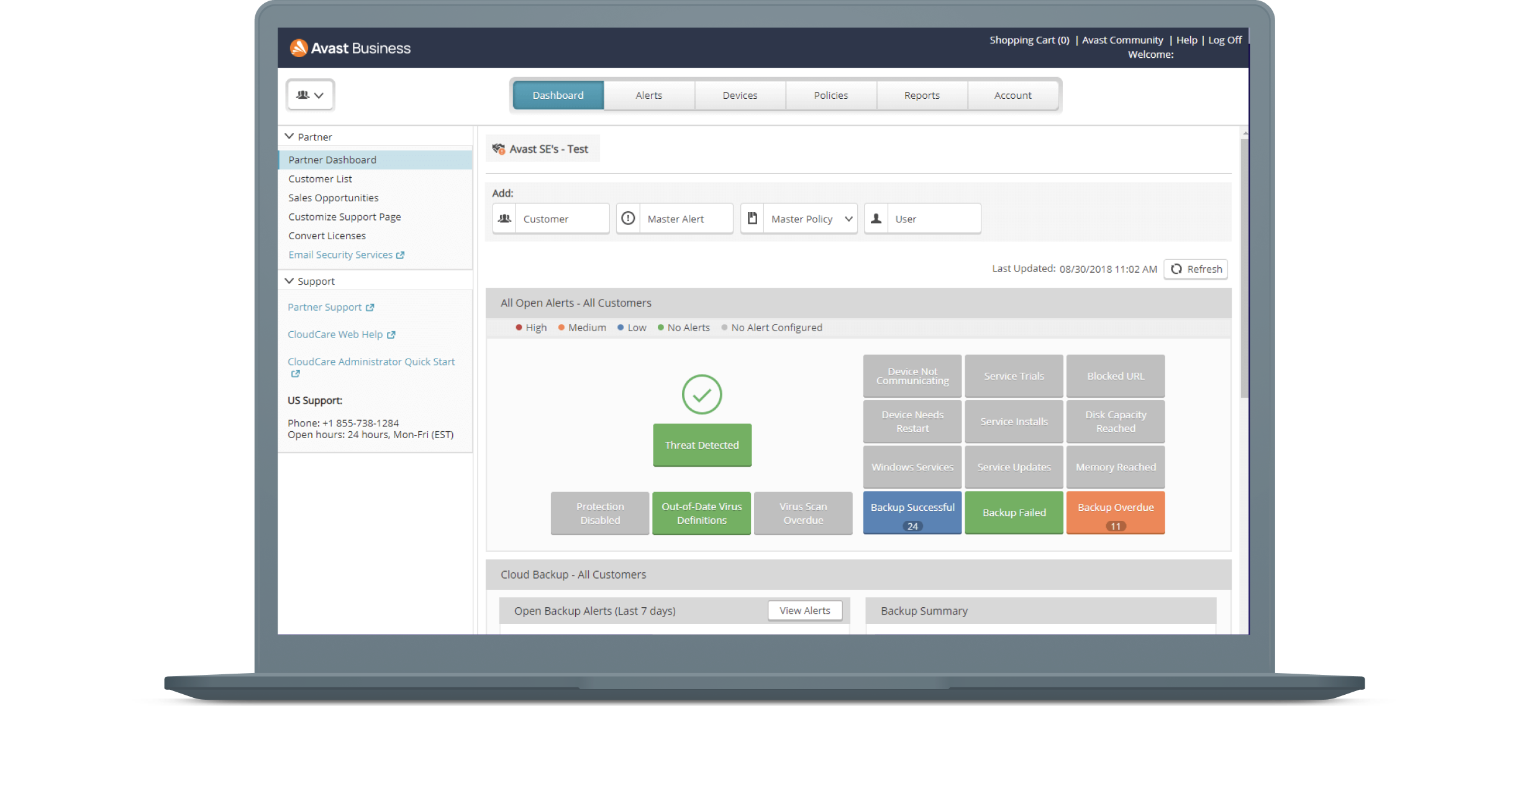Viewport: 1528px width, 788px height.
Task: Click the Add User icon
Action: (x=877, y=218)
